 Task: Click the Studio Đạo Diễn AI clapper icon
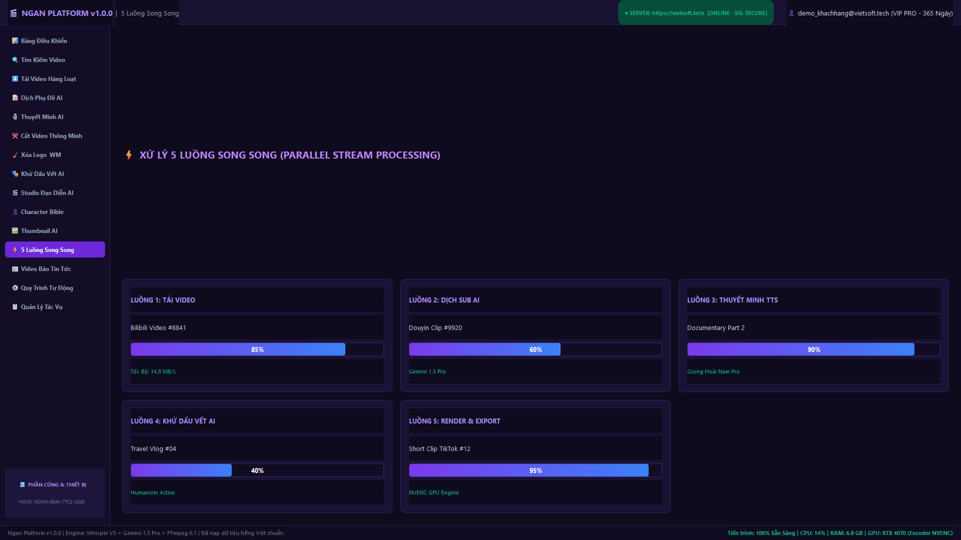(x=15, y=193)
